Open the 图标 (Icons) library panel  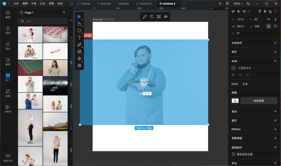click(8, 62)
